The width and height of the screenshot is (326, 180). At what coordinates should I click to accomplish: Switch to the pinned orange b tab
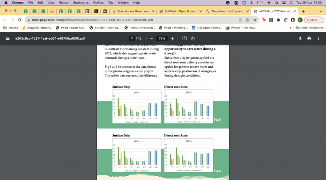click(52, 11)
